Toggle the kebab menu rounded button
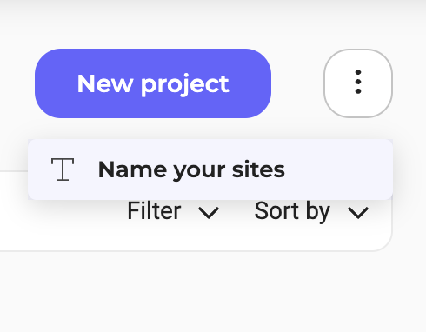The height and width of the screenshot is (332, 426). pyautogui.click(x=358, y=83)
